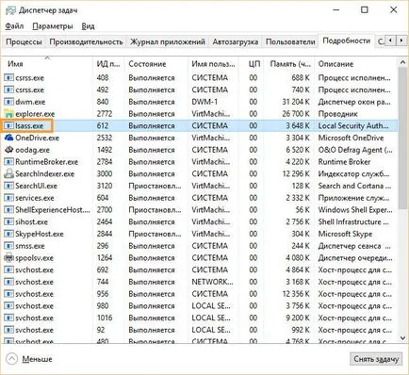Click the lsass.exe process icon
The image size is (409, 375).
(x=8, y=126)
